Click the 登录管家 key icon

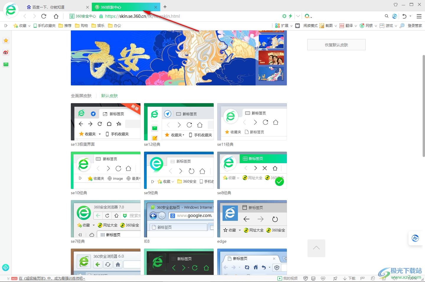point(402,26)
